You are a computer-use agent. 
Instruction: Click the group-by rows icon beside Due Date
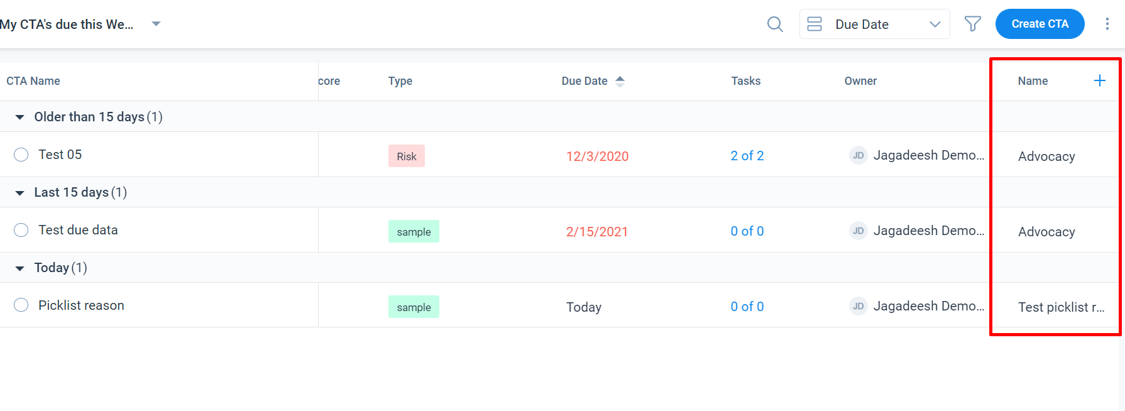click(815, 24)
